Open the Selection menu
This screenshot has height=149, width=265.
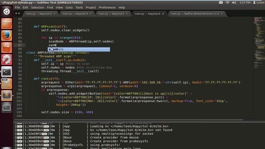[38, 7]
